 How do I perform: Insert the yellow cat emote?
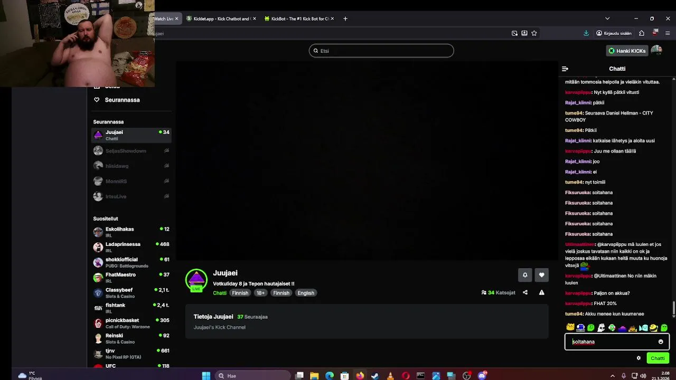tap(570, 328)
